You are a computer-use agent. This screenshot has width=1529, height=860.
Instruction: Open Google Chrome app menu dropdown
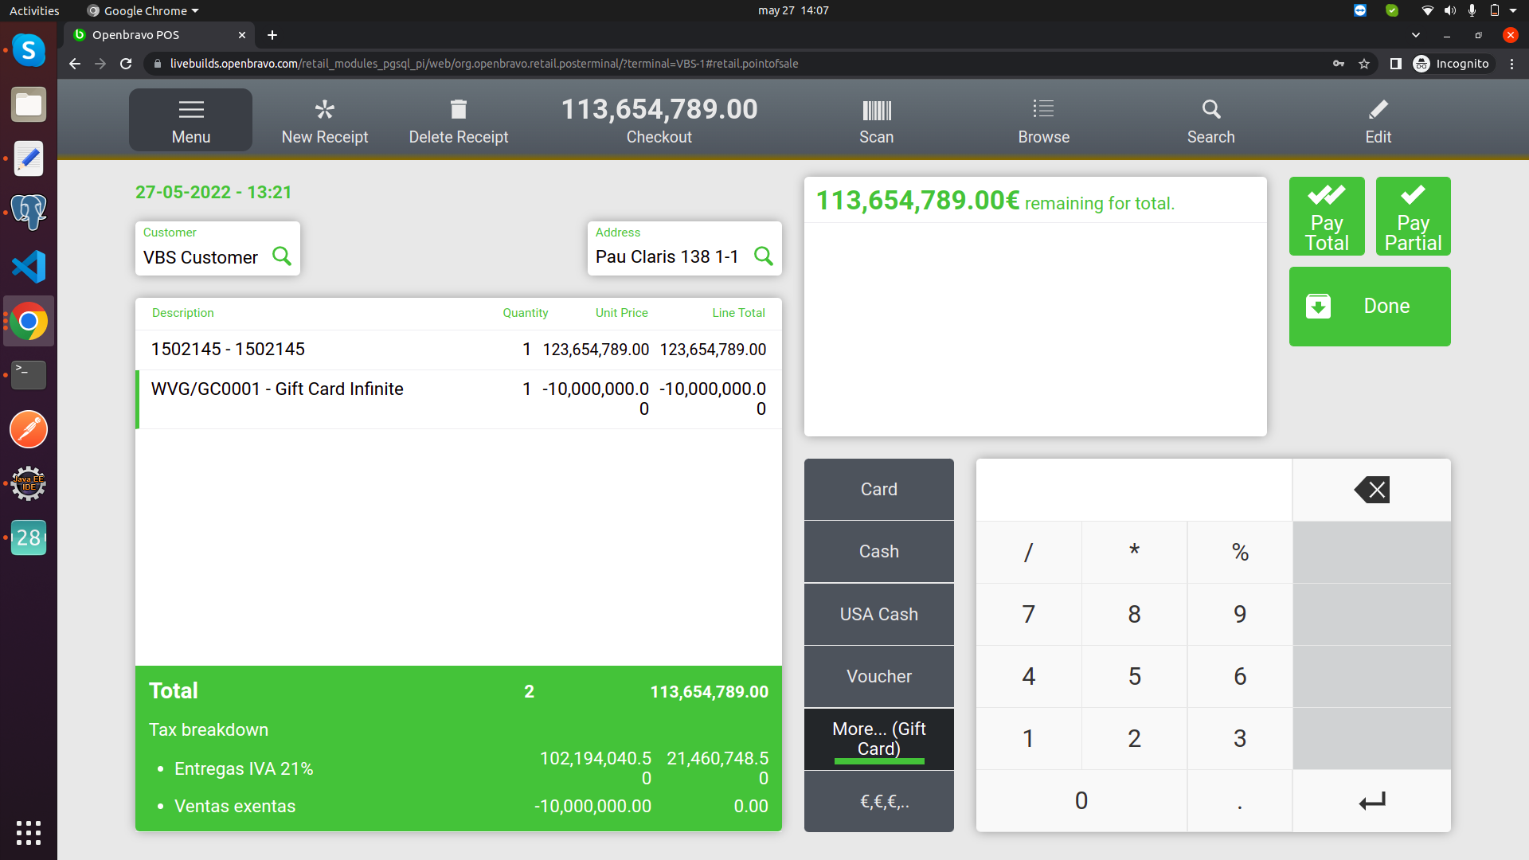[x=145, y=10]
